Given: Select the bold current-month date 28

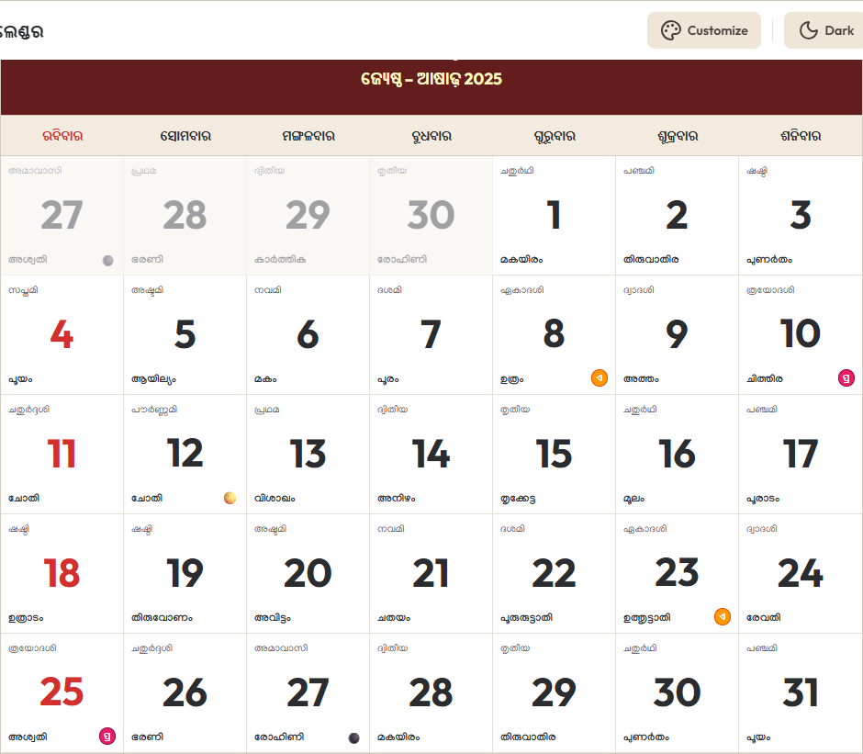Looking at the screenshot, I should (x=431, y=692).
